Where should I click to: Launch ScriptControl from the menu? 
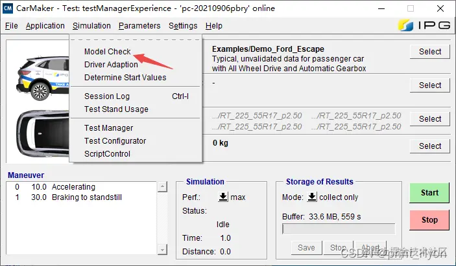tap(107, 154)
